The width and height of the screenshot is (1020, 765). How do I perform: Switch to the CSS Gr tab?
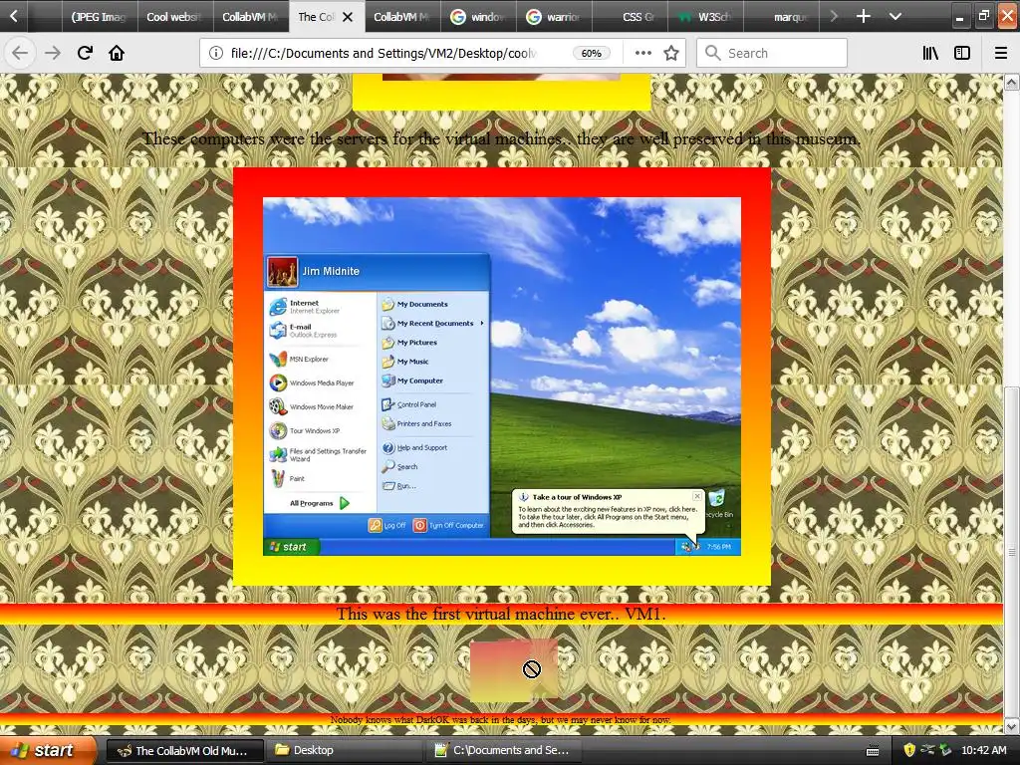click(630, 16)
